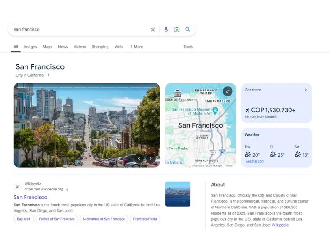Open the Shopping tab
330x248 pixels.
[100, 47]
